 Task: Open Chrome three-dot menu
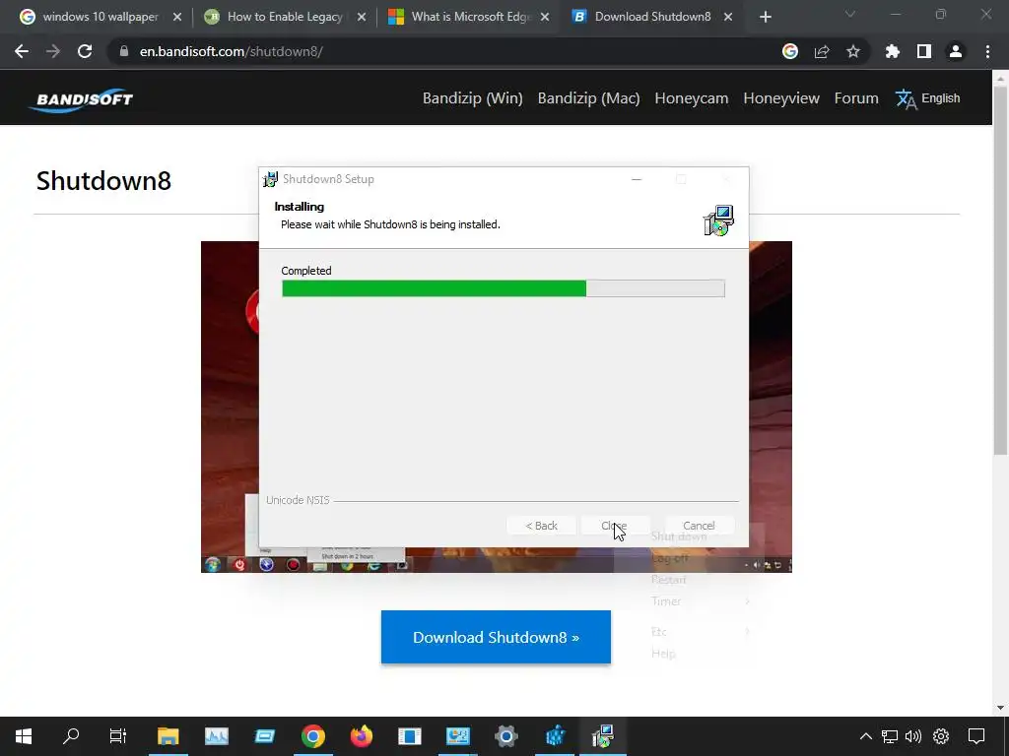click(x=987, y=51)
